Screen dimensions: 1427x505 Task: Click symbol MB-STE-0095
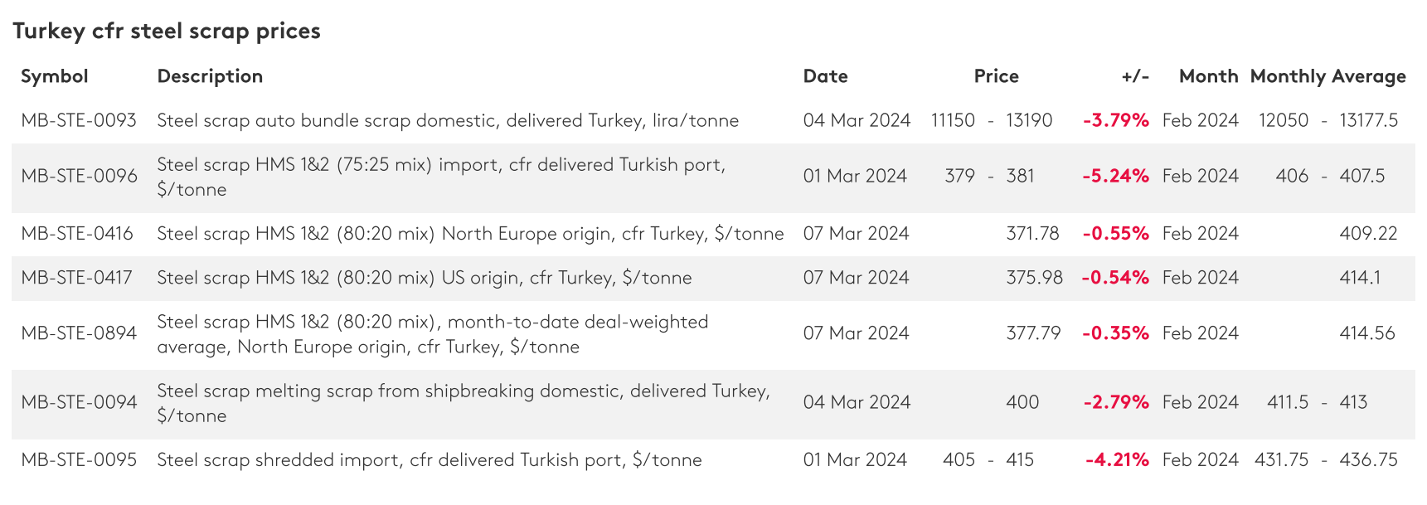[x=79, y=460]
